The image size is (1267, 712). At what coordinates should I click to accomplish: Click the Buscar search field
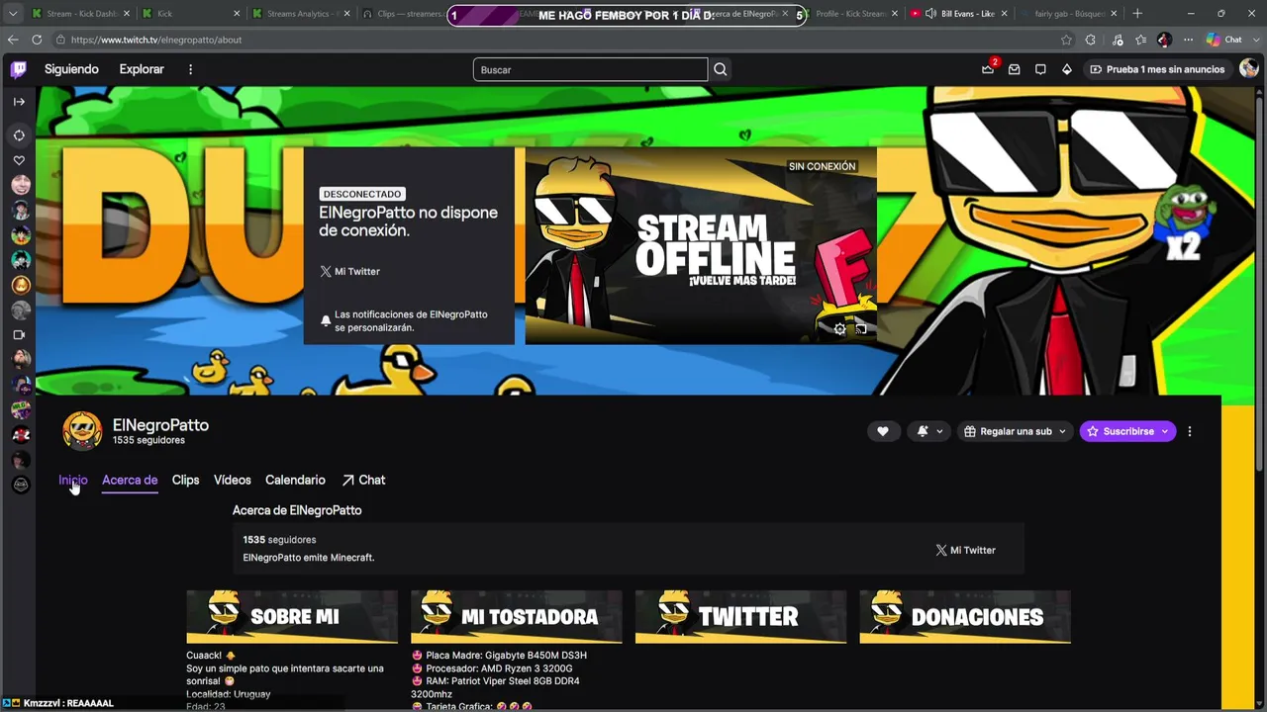point(590,69)
